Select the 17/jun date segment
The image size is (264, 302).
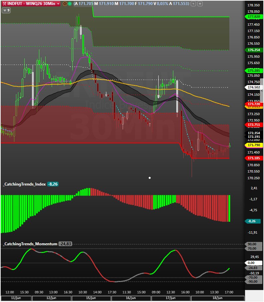[x=171, y=298]
